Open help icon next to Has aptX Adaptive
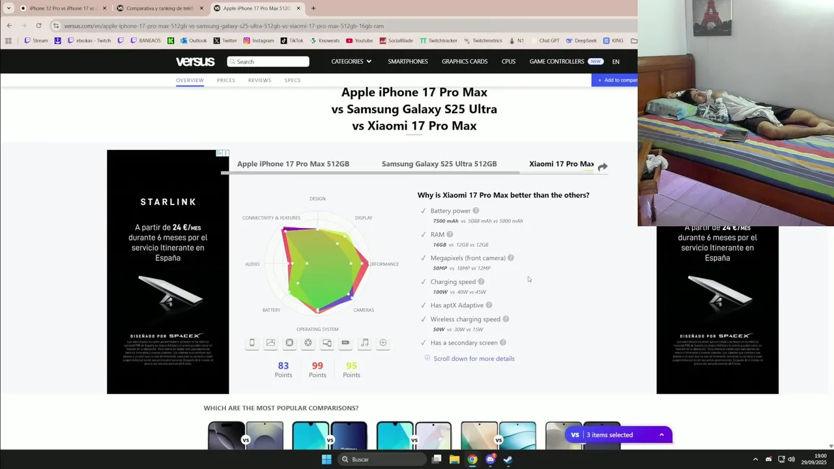This screenshot has width=834, height=469. pyautogui.click(x=489, y=305)
